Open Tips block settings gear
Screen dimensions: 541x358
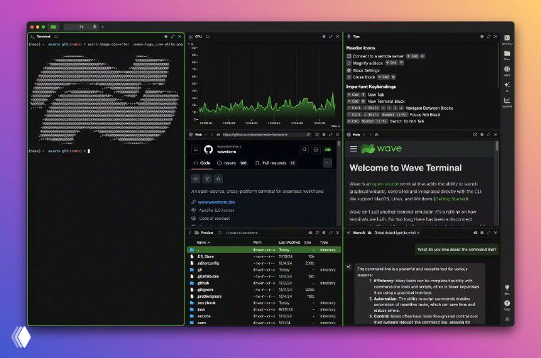coord(481,37)
